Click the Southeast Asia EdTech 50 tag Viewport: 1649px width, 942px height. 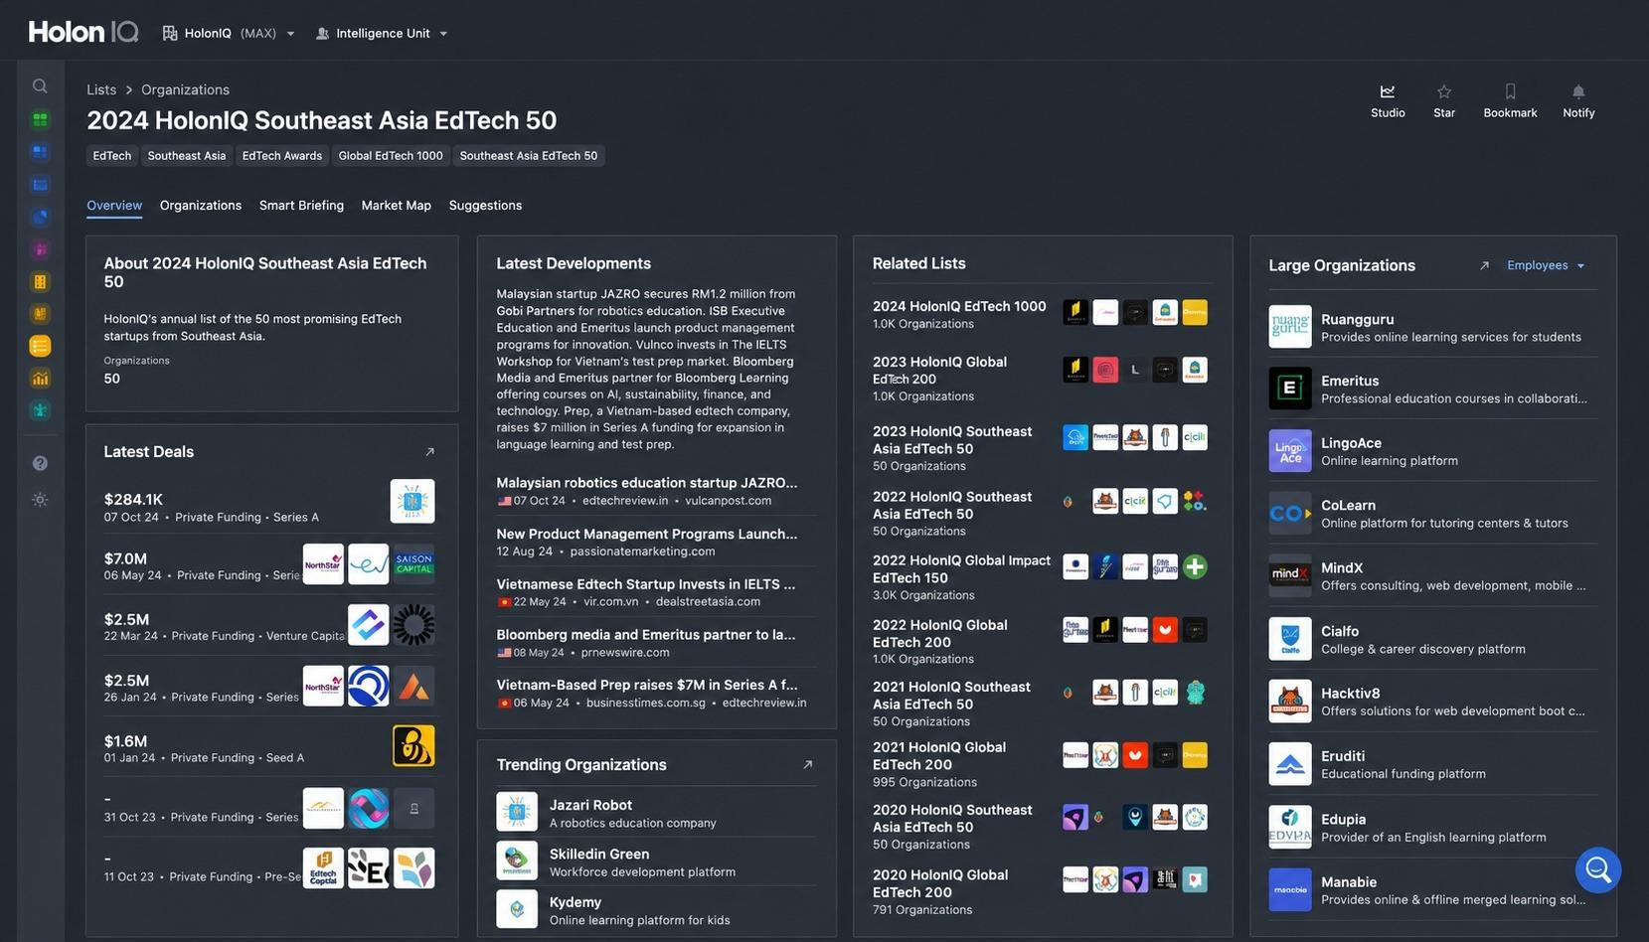click(529, 156)
